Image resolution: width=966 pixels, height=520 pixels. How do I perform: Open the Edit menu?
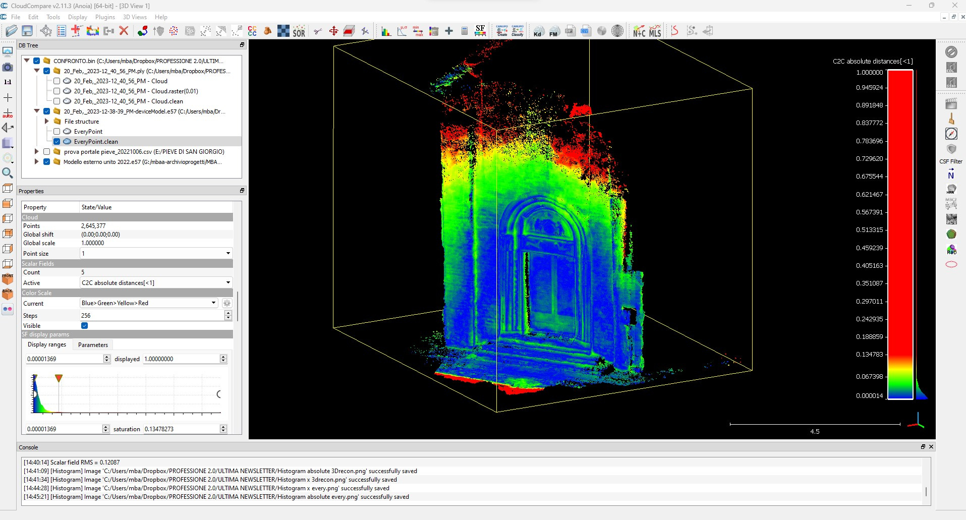coord(33,17)
